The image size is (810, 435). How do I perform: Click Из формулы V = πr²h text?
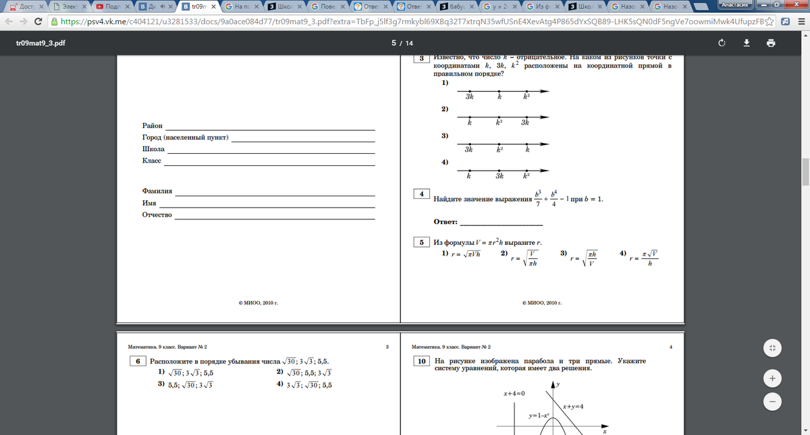pyautogui.click(x=489, y=241)
